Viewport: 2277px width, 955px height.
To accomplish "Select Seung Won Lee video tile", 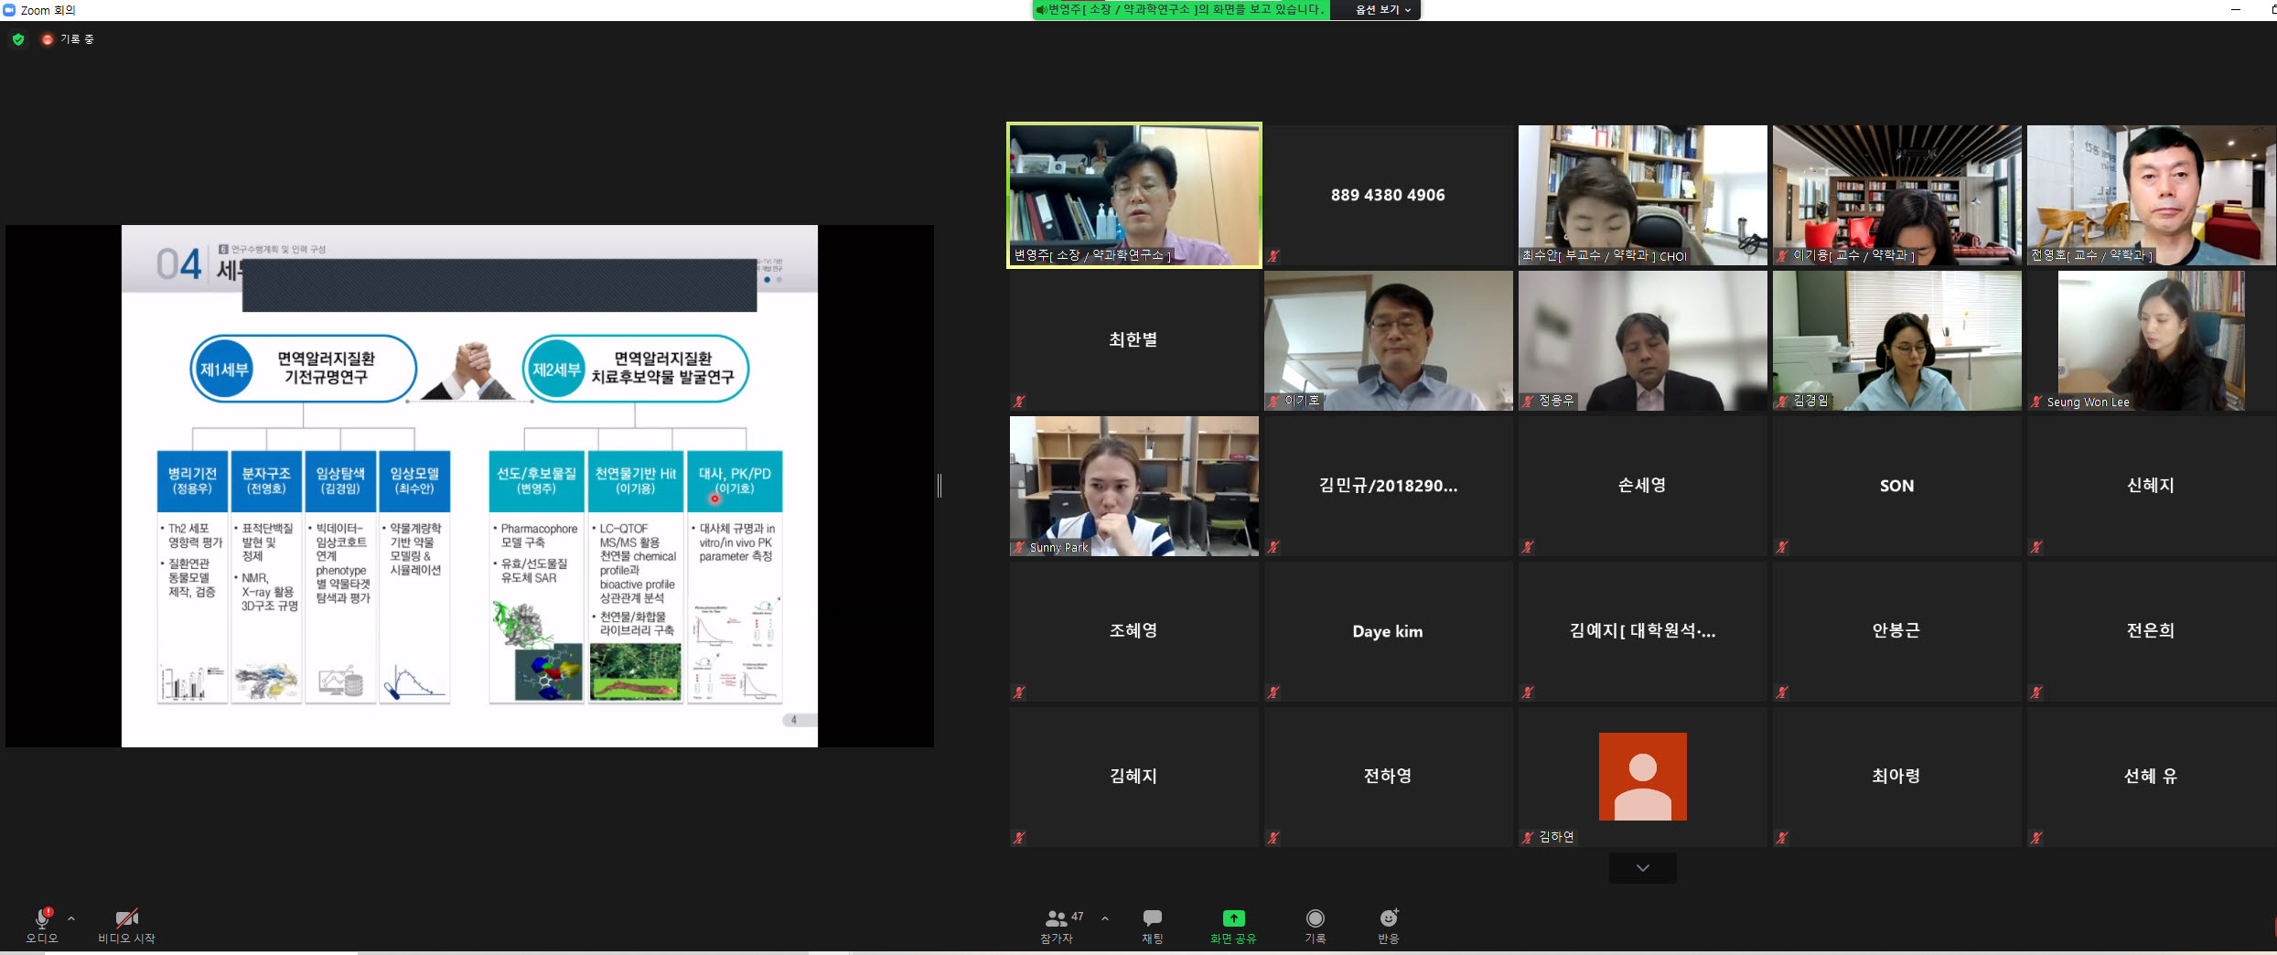I will [x=2150, y=340].
